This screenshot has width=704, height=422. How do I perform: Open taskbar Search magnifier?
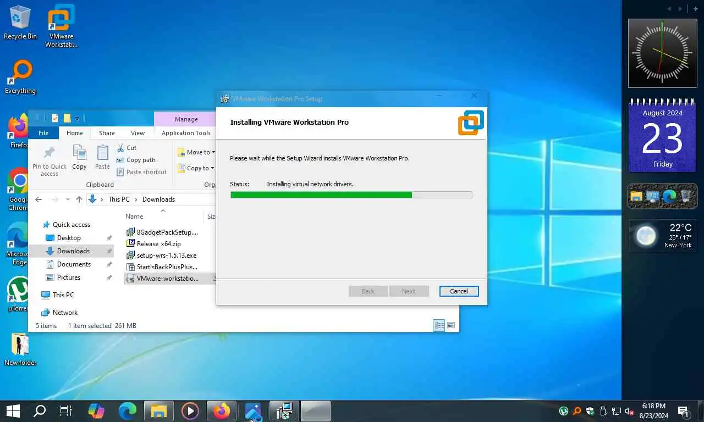(x=40, y=410)
